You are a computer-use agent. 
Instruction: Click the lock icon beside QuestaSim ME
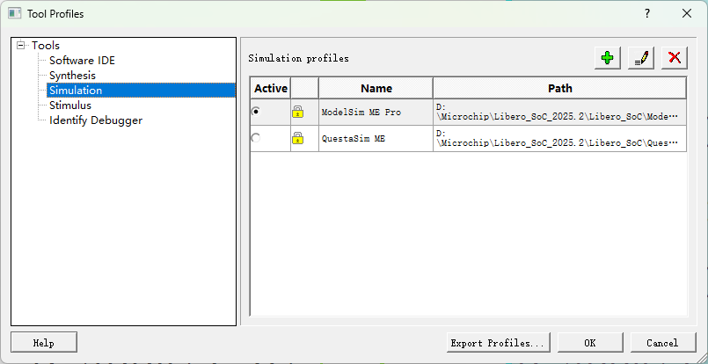(297, 138)
